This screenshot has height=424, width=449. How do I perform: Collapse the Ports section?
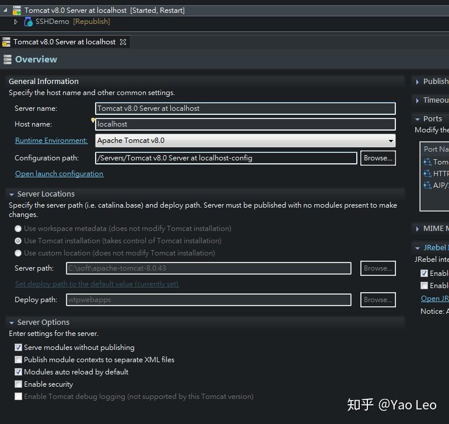pos(417,119)
